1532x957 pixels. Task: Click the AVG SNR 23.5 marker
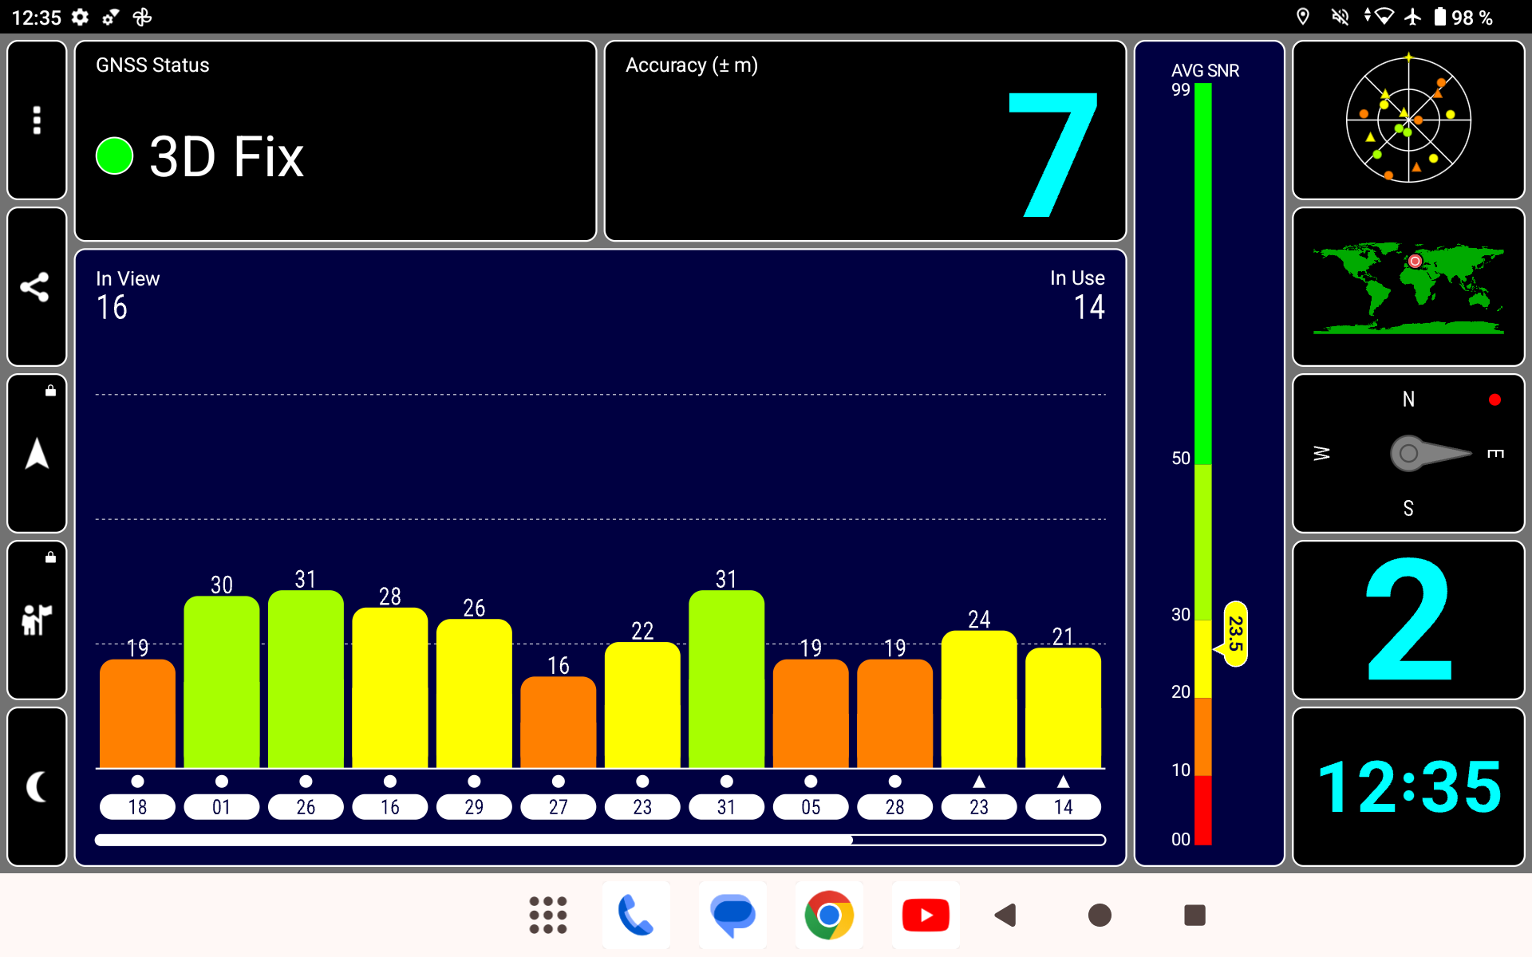click(1234, 634)
